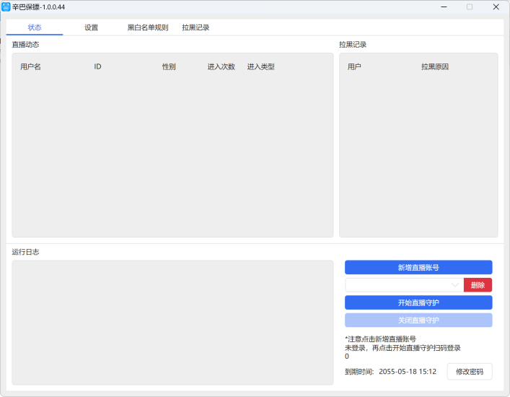Screen dimensions: 510x397
Task: Click the disabled 关闭直播守护 button
Action: click(418, 320)
